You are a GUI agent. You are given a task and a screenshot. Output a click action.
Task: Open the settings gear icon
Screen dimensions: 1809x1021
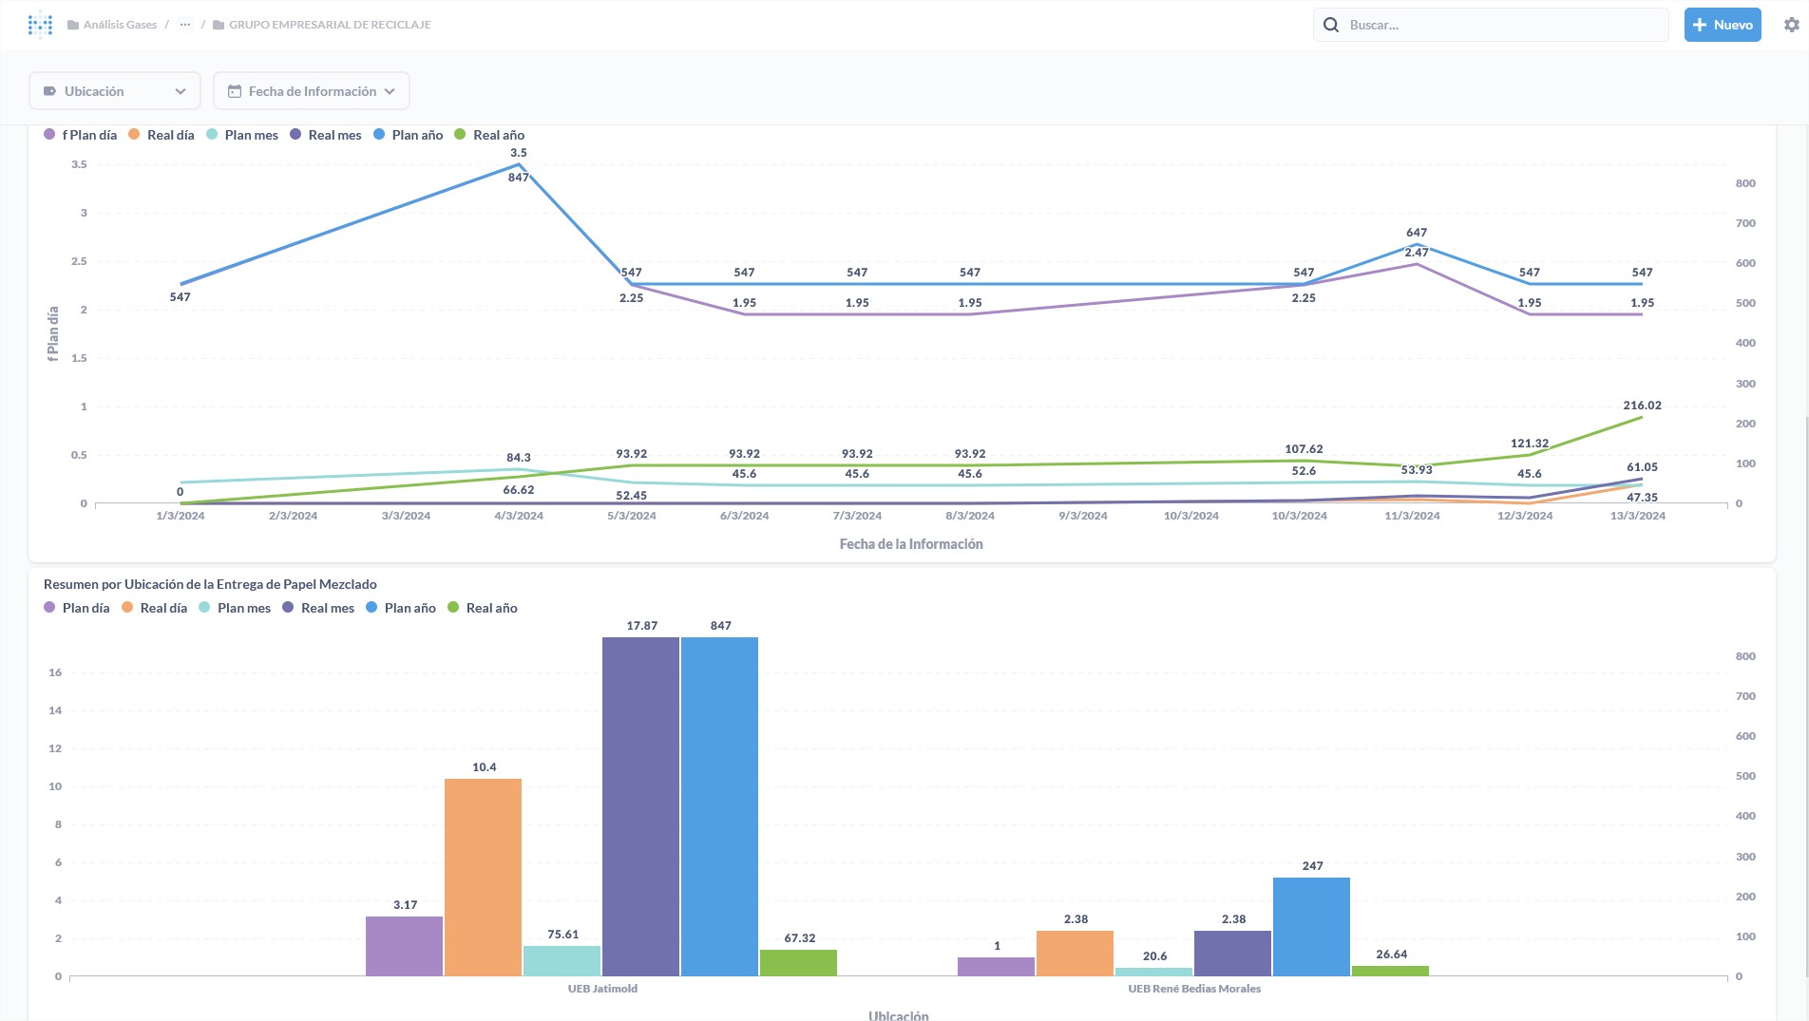[x=1791, y=25]
